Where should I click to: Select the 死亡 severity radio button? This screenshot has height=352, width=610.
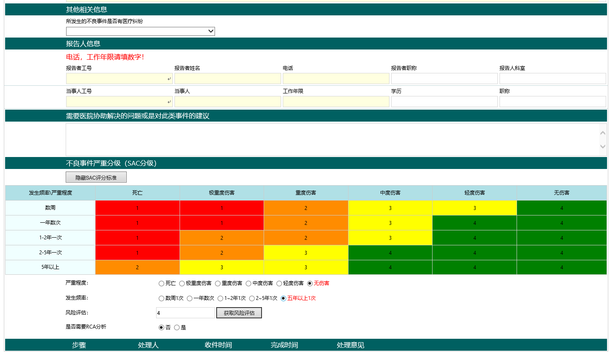(x=161, y=283)
